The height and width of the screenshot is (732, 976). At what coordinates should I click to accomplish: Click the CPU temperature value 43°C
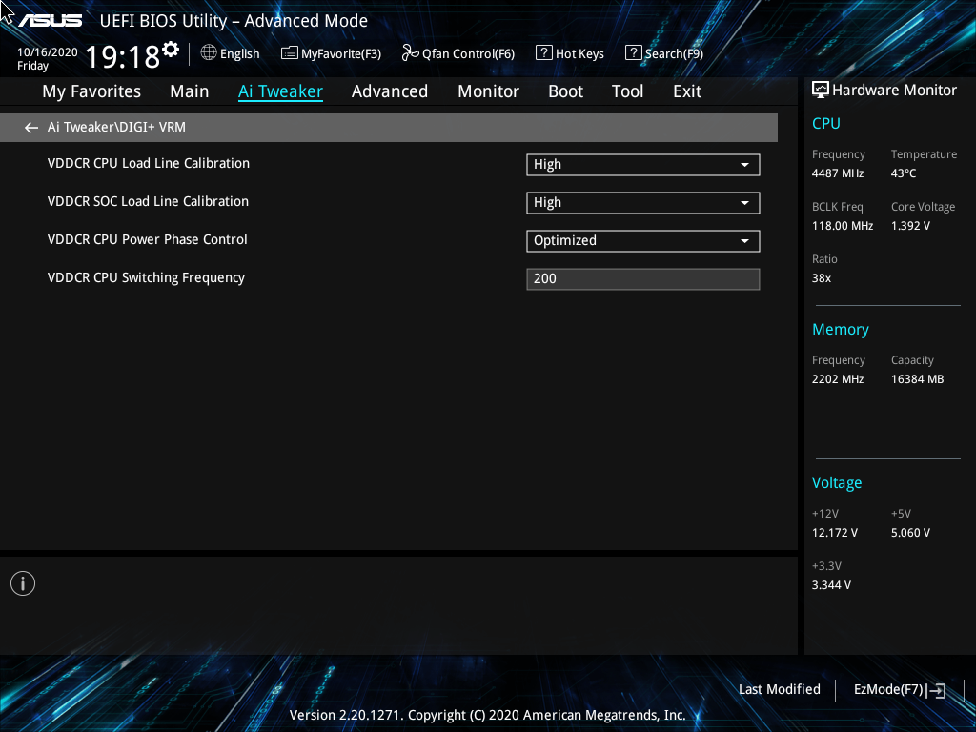[x=904, y=173]
